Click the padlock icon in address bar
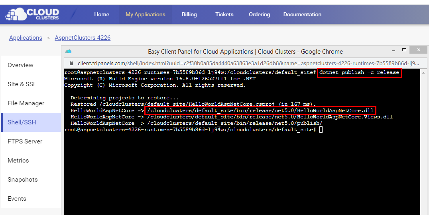 [71, 63]
